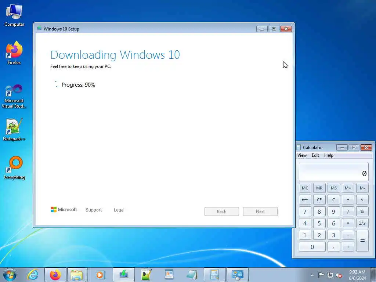Screen dimensions: 376x282
Task: Click the 7 calculator key
Action: click(305, 211)
